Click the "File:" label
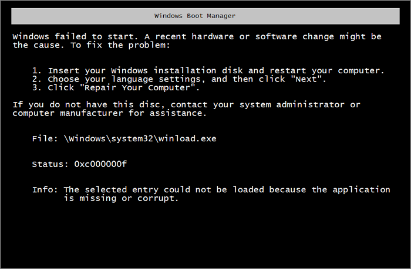The image size is (411, 269). click(44, 138)
